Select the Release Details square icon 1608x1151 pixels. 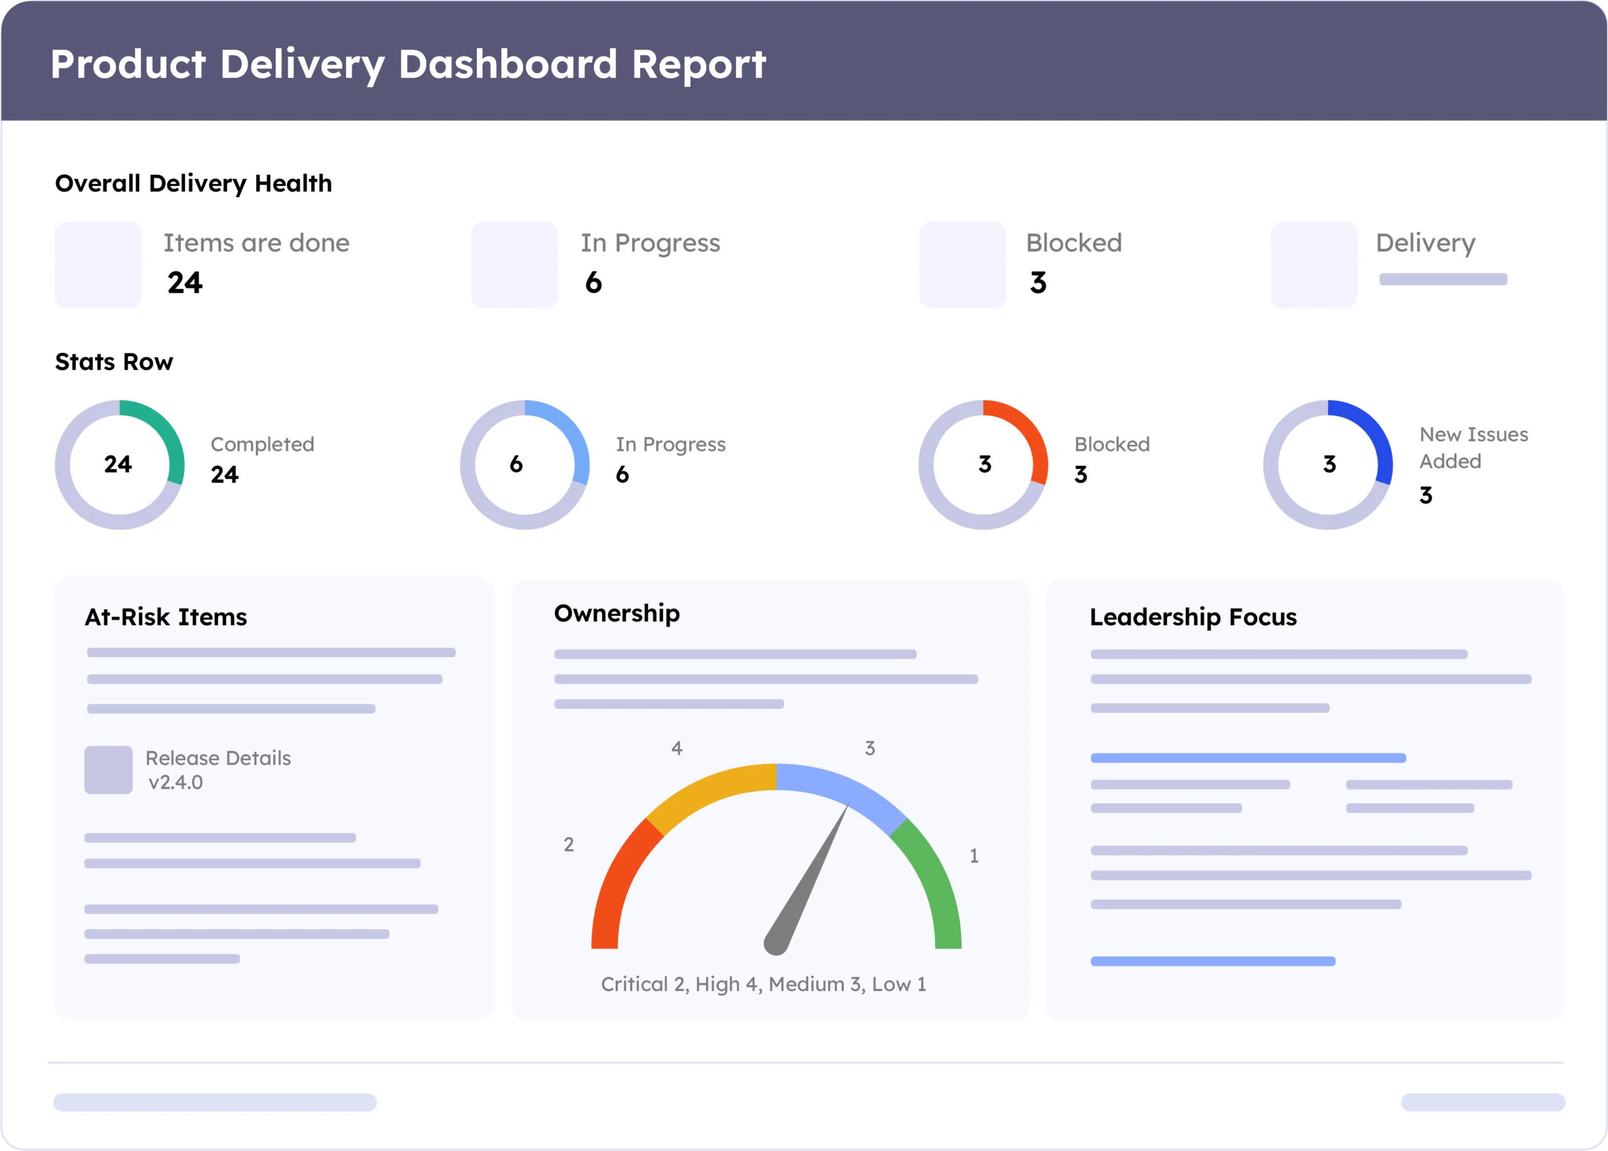pos(109,770)
